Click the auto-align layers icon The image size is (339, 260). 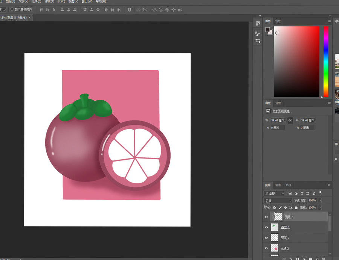130,10
